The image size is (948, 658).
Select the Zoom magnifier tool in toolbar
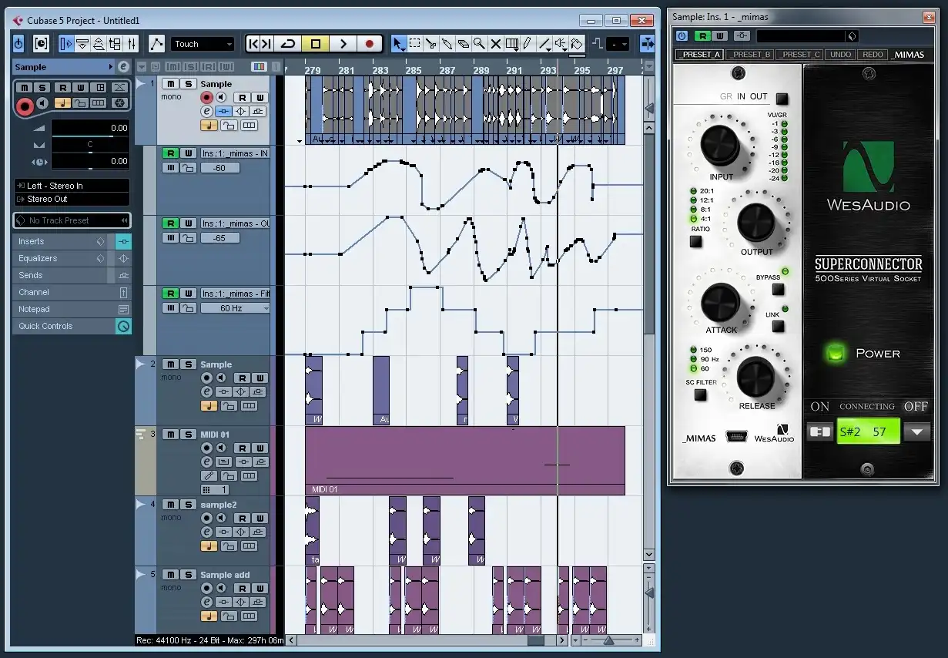point(479,44)
